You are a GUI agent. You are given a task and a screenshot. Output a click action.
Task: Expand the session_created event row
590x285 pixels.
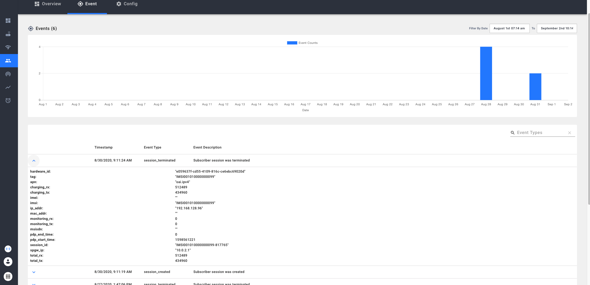34,272
